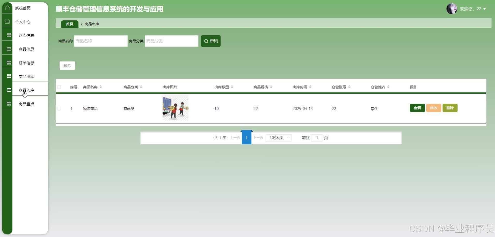495x237 pixels.
Task: Click the list icon beside 商品信息
Action: pyautogui.click(x=9, y=49)
